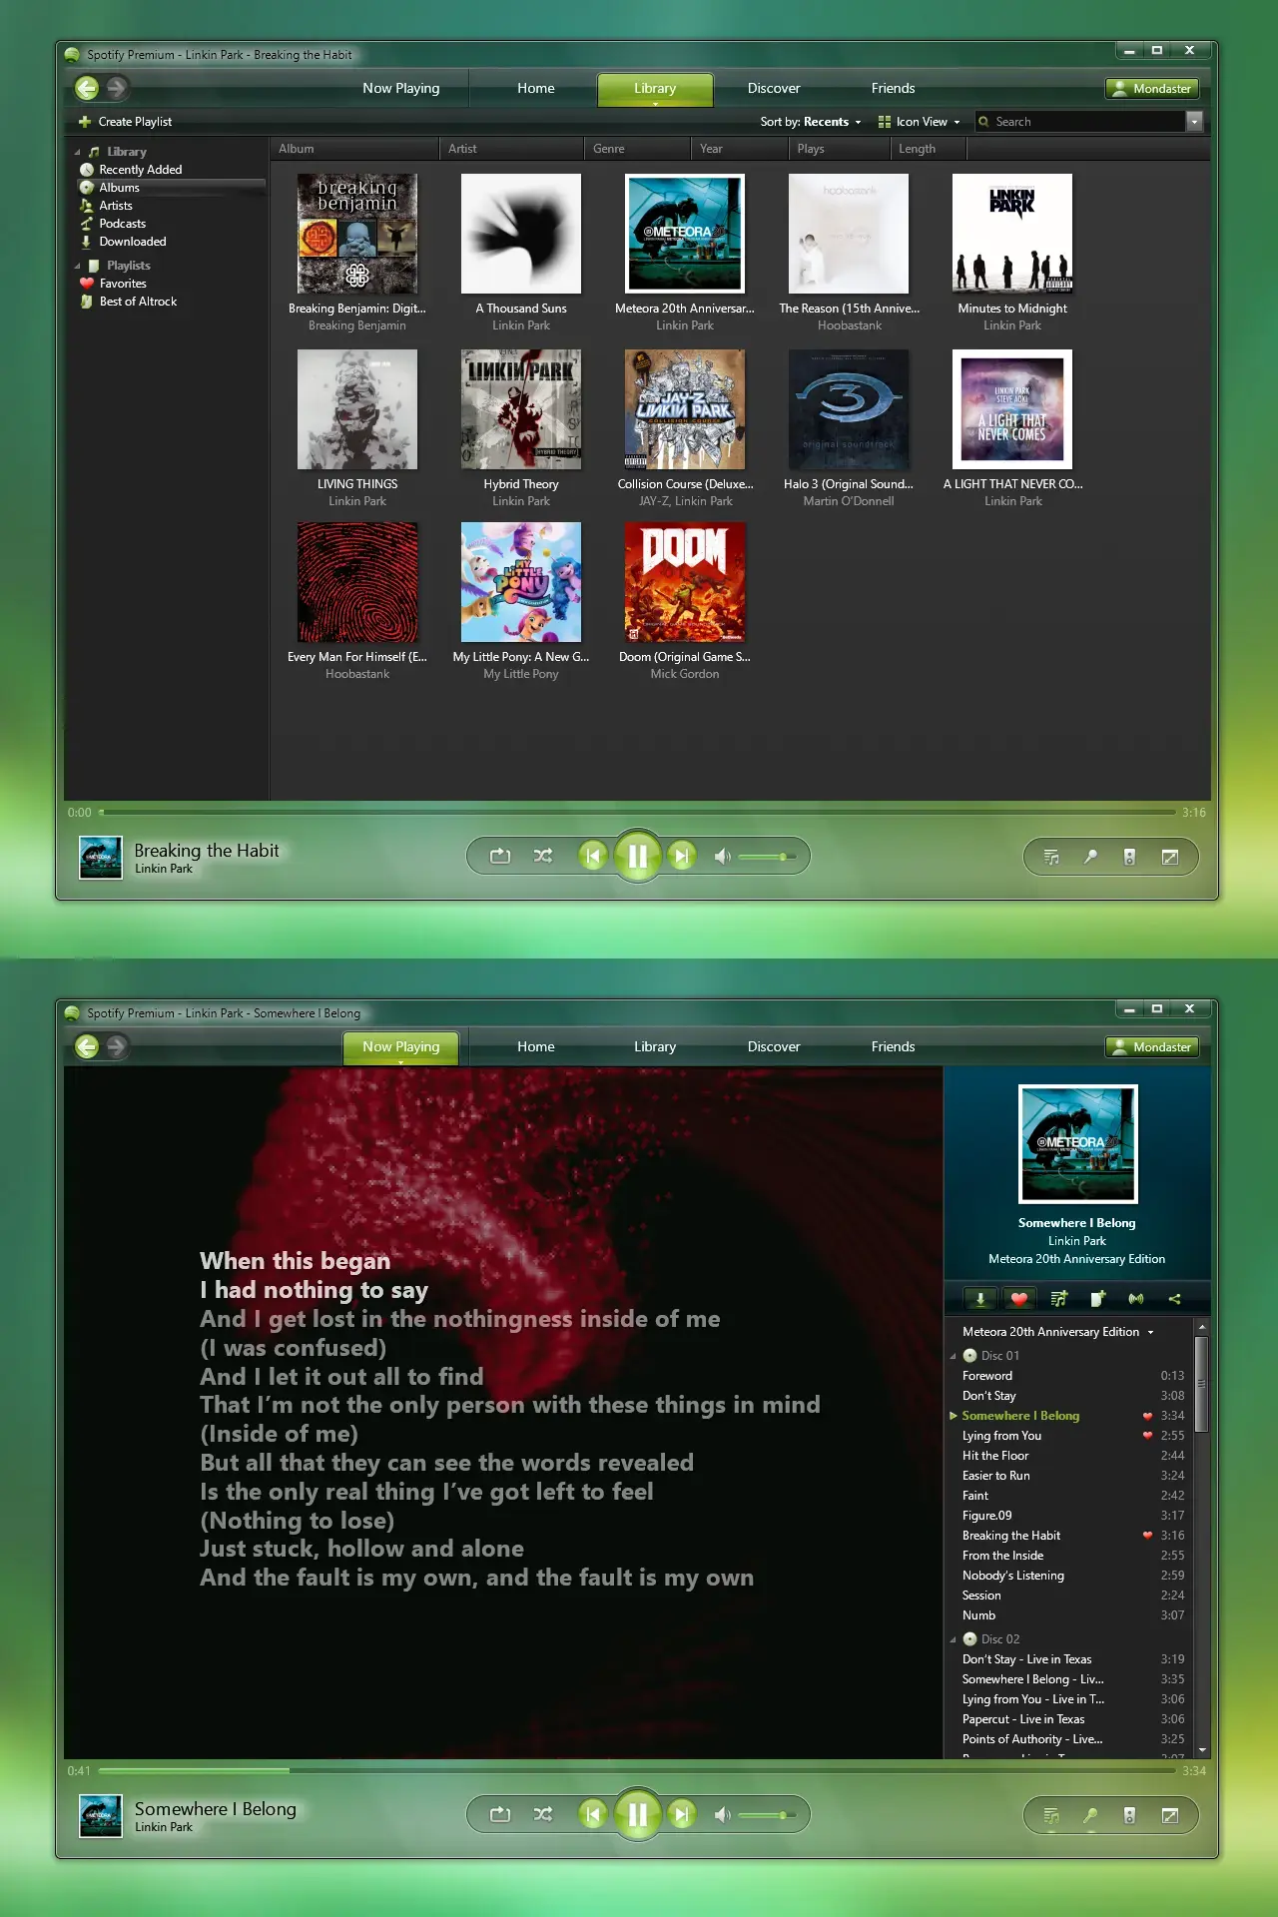Click the download album button in bottom window
The width and height of the screenshot is (1278, 1917).
(980, 1299)
